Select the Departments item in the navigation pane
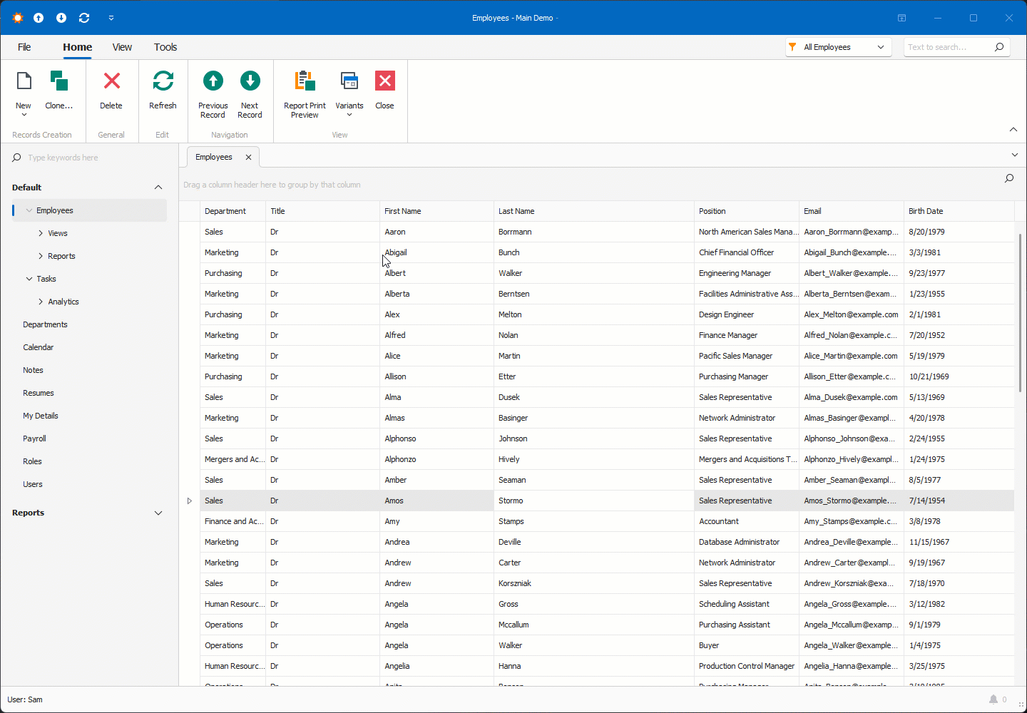This screenshot has height=713, width=1027. [x=45, y=324]
